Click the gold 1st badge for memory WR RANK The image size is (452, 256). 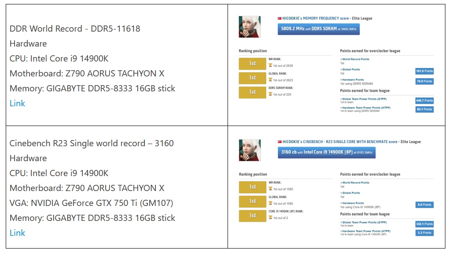click(x=253, y=64)
